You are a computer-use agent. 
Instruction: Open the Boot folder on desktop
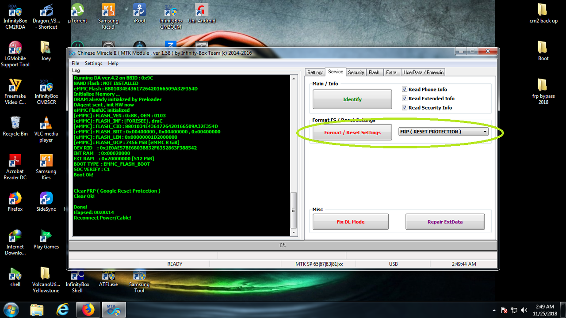(543, 51)
